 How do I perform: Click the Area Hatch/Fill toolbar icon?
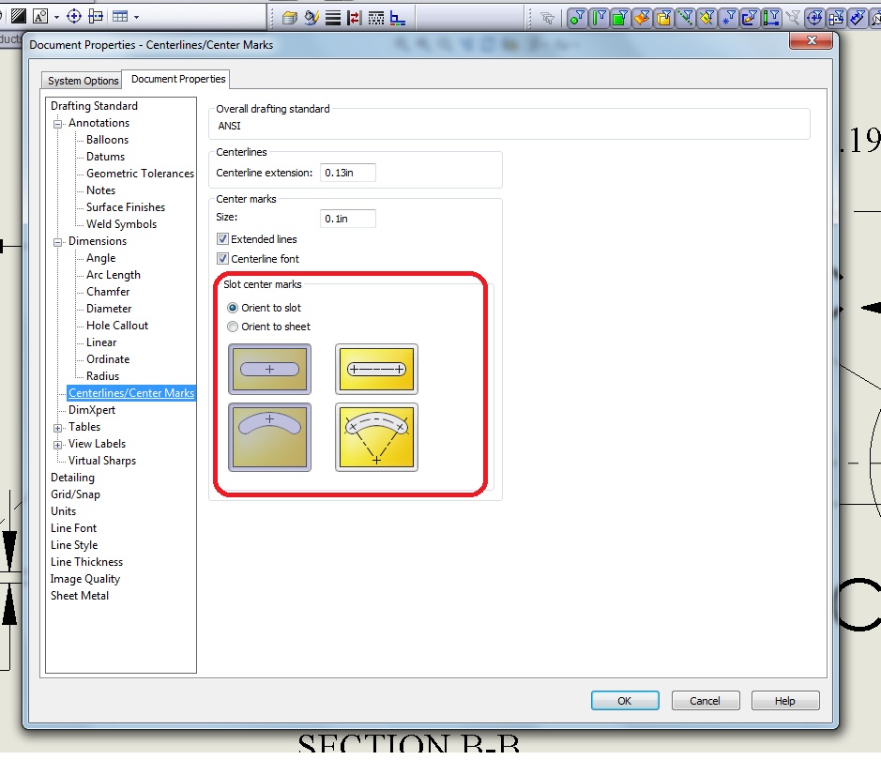tap(19, 16)
